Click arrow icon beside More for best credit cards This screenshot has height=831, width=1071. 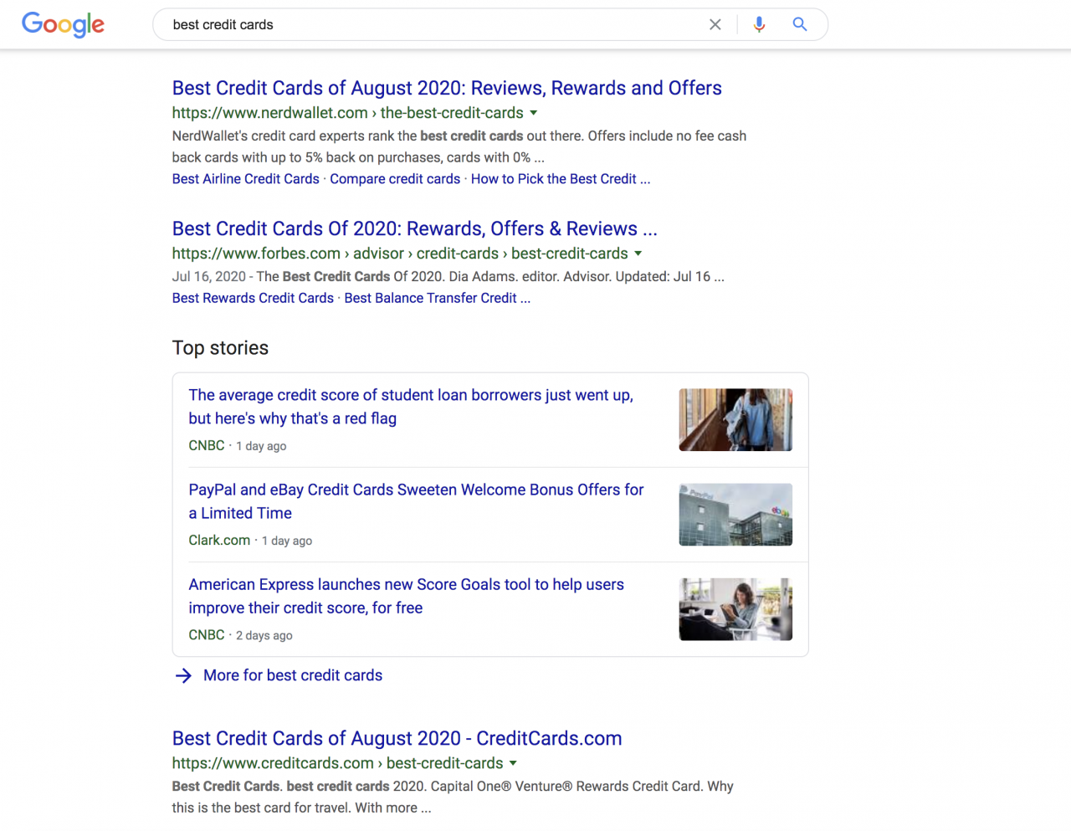click(x=183, y=675)
